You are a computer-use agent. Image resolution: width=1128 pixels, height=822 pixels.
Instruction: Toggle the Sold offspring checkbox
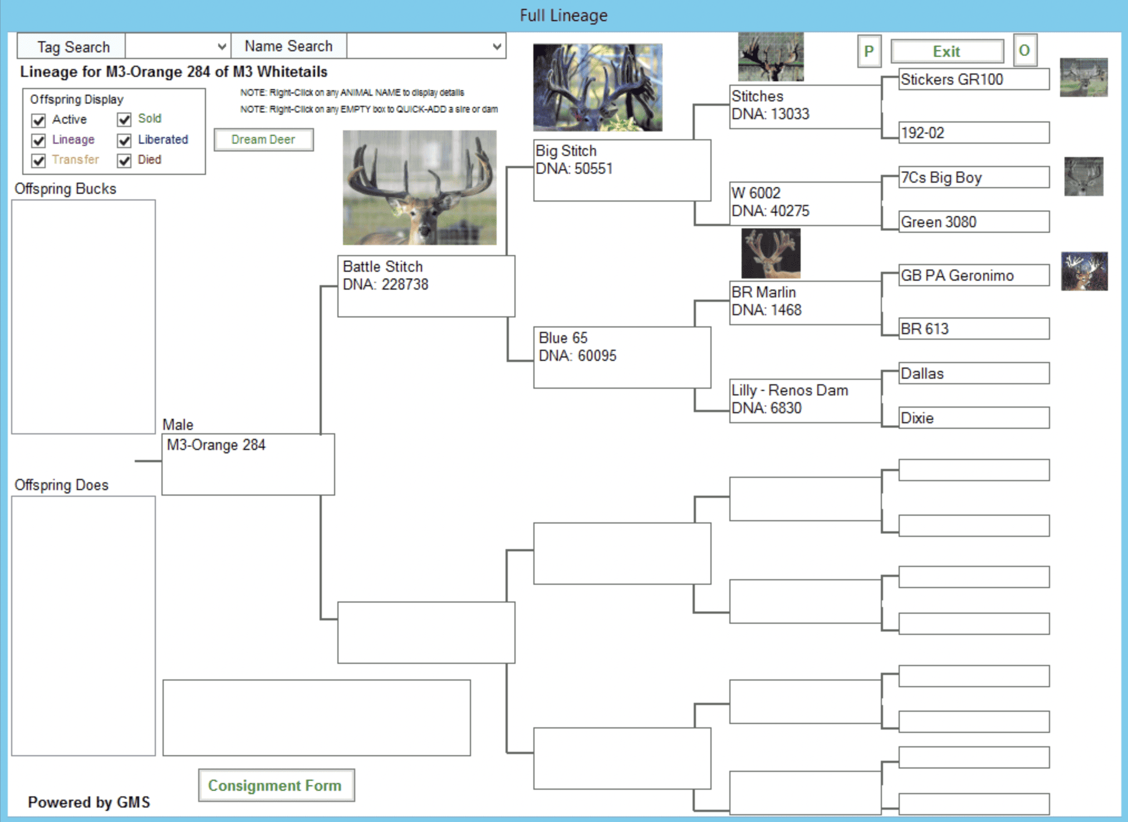click(124, 119)
